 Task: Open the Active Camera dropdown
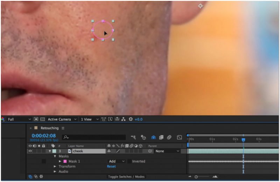coord(62,119)
